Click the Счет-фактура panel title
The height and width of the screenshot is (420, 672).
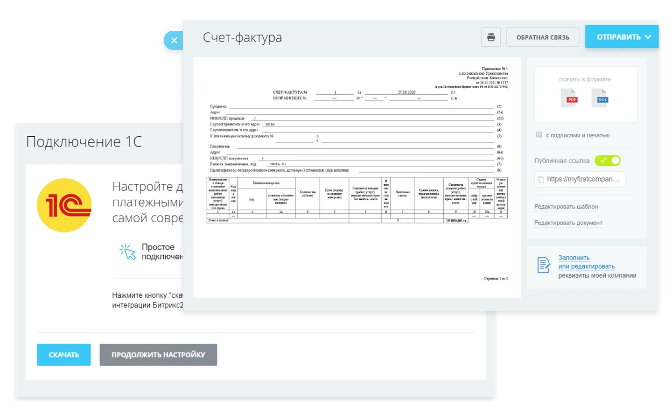click(242, 38)
